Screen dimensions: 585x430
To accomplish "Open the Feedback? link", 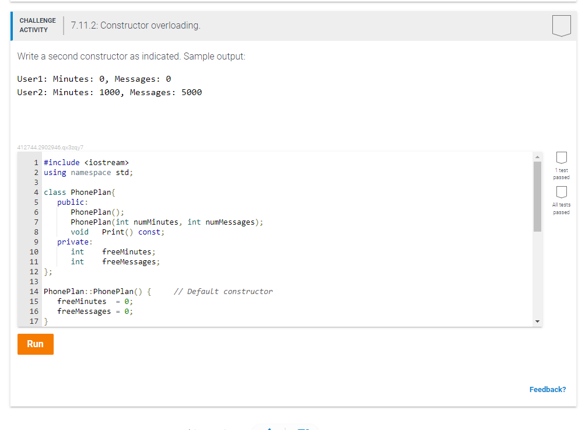I will pos(547,389).
